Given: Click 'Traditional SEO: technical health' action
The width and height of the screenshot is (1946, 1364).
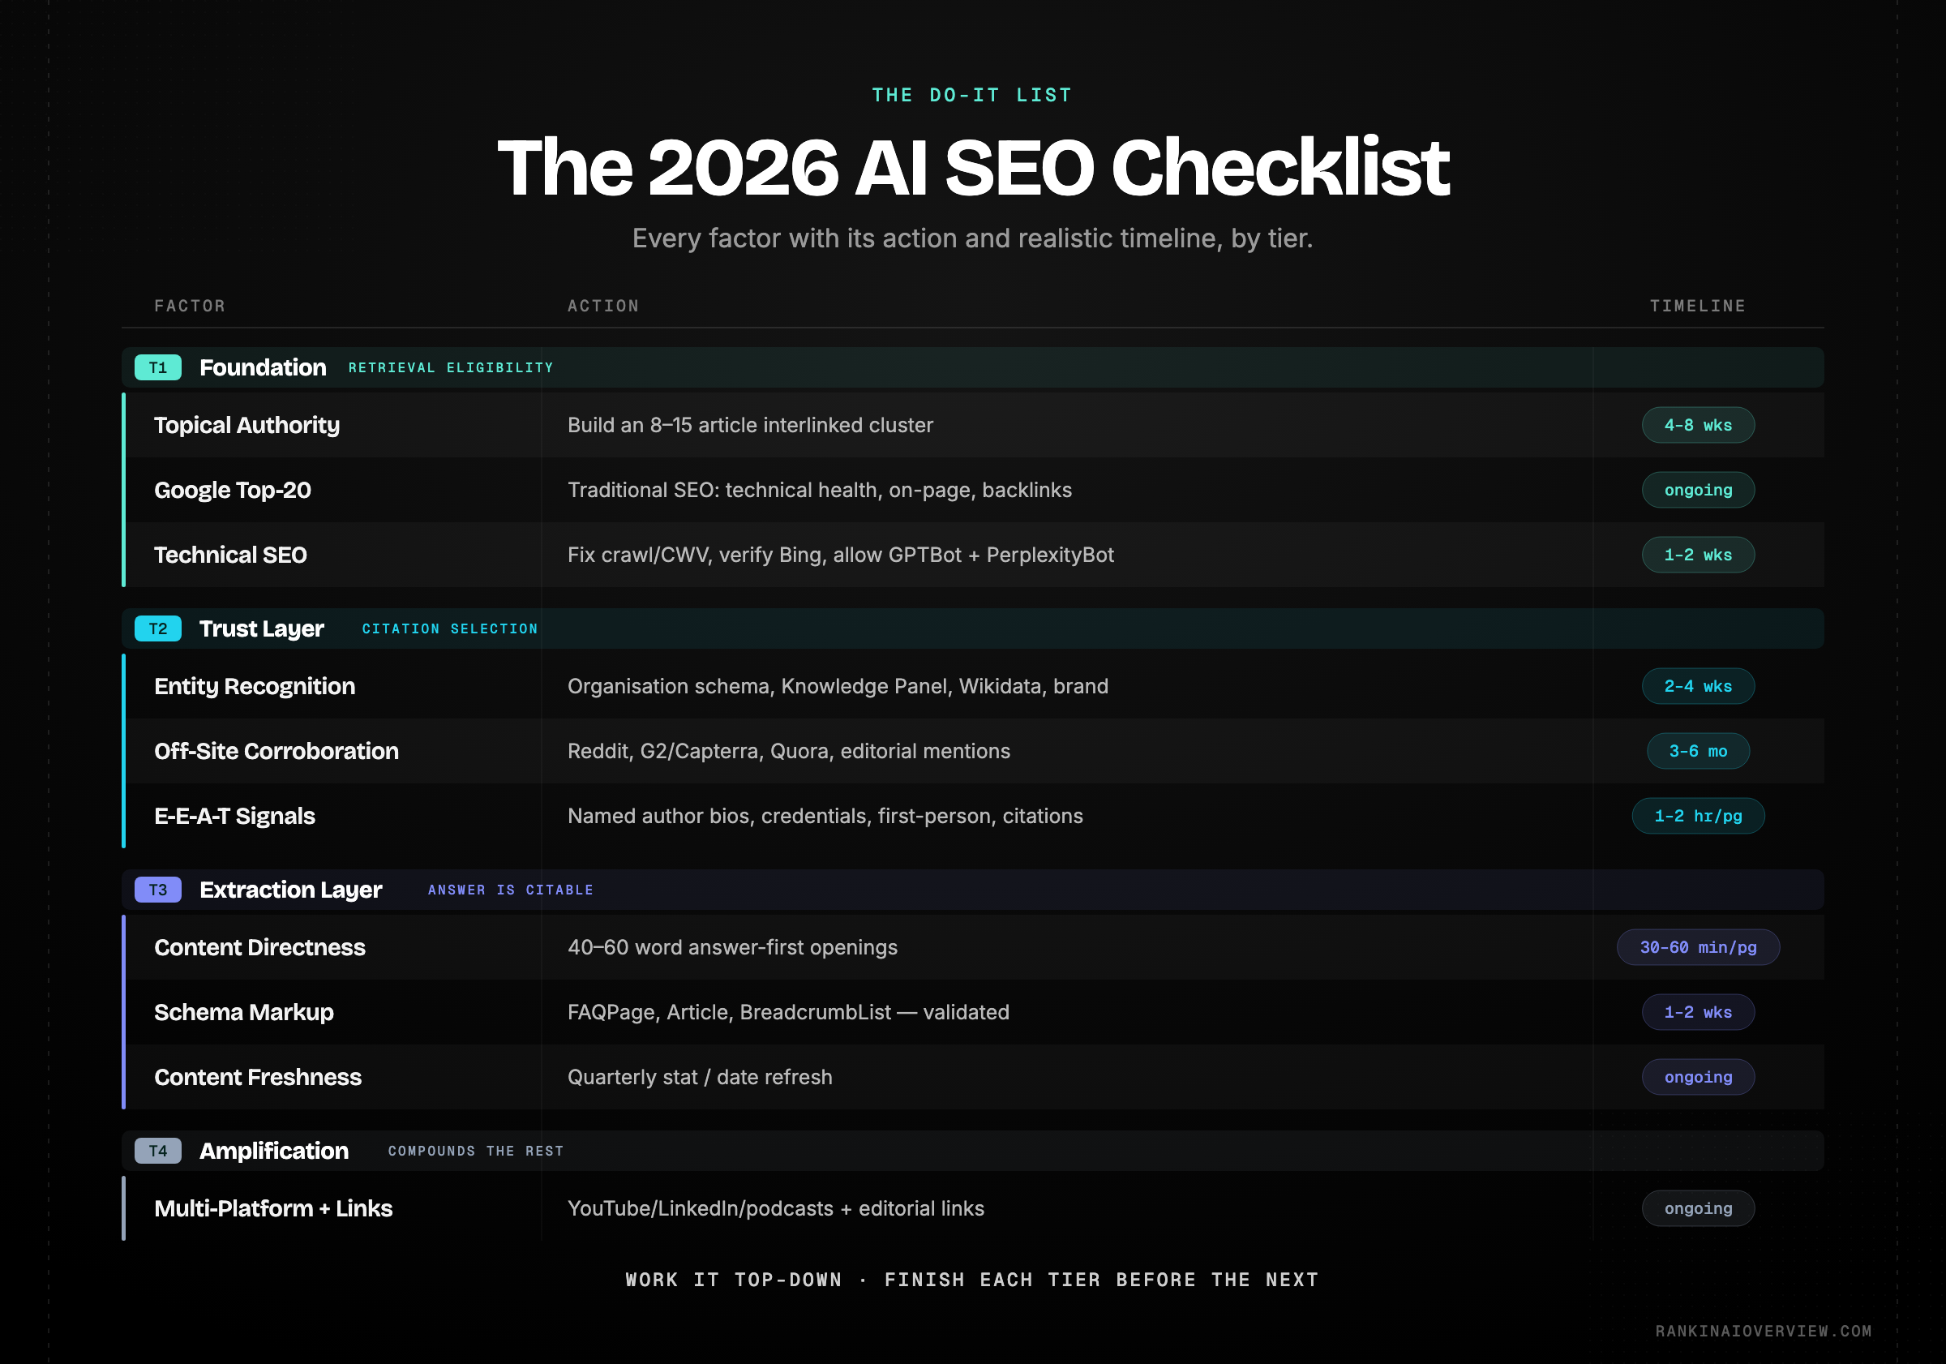Looking at the screenshot, I should point(820,490).
